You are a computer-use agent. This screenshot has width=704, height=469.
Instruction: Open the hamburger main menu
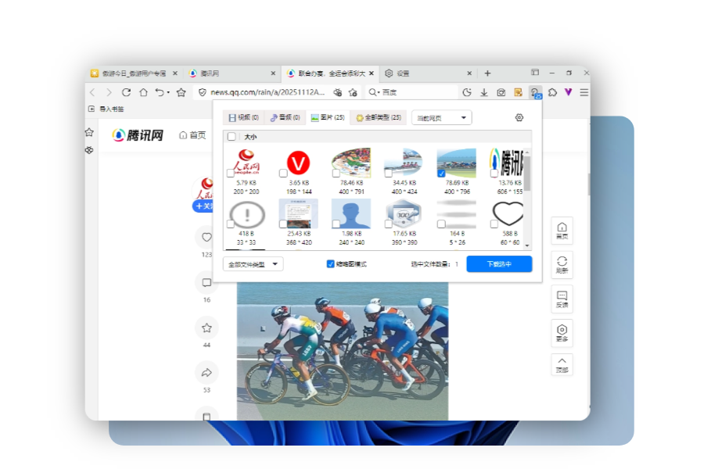point(584,92)
